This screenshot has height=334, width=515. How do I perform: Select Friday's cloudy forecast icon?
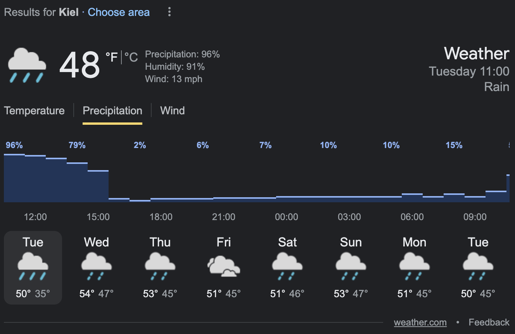(x=223, y=266)
